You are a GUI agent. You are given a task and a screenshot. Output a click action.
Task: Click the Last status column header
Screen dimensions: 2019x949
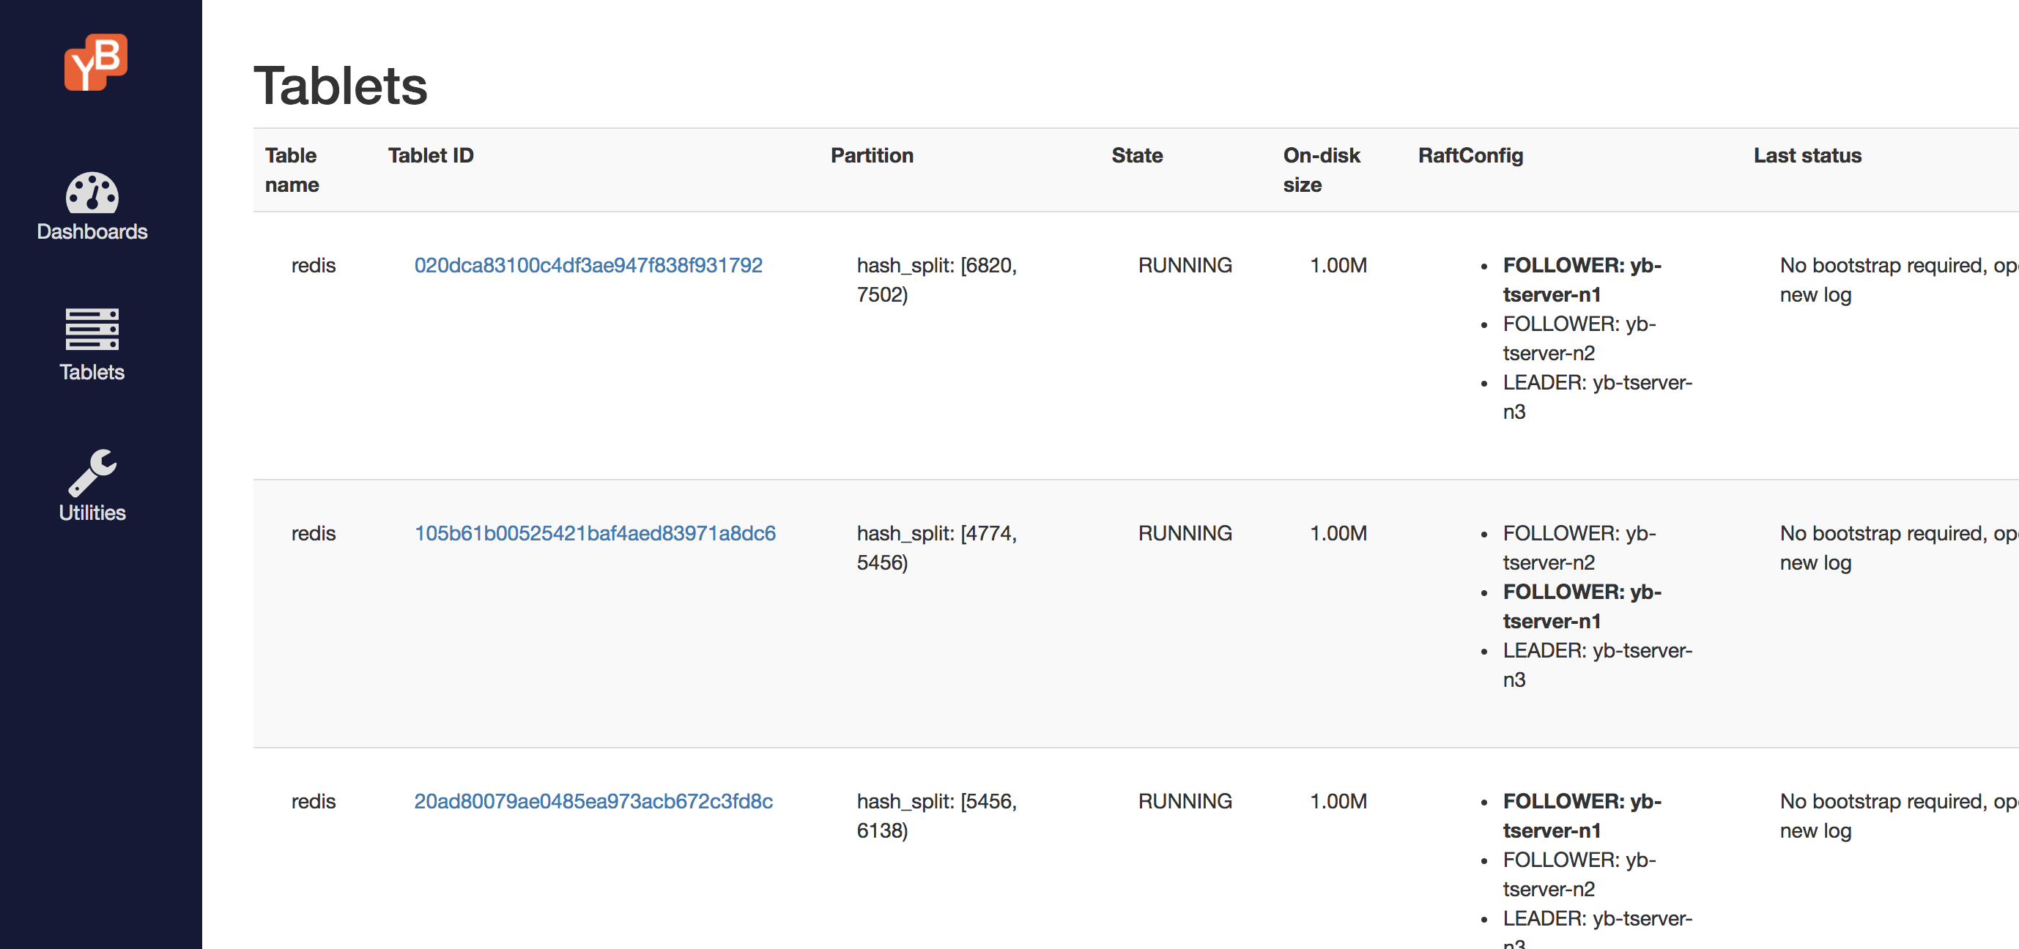tap(1807, 155)
